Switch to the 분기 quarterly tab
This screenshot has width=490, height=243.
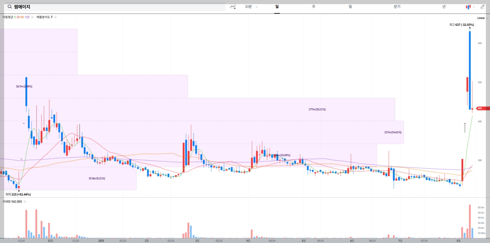click(397, 7)
